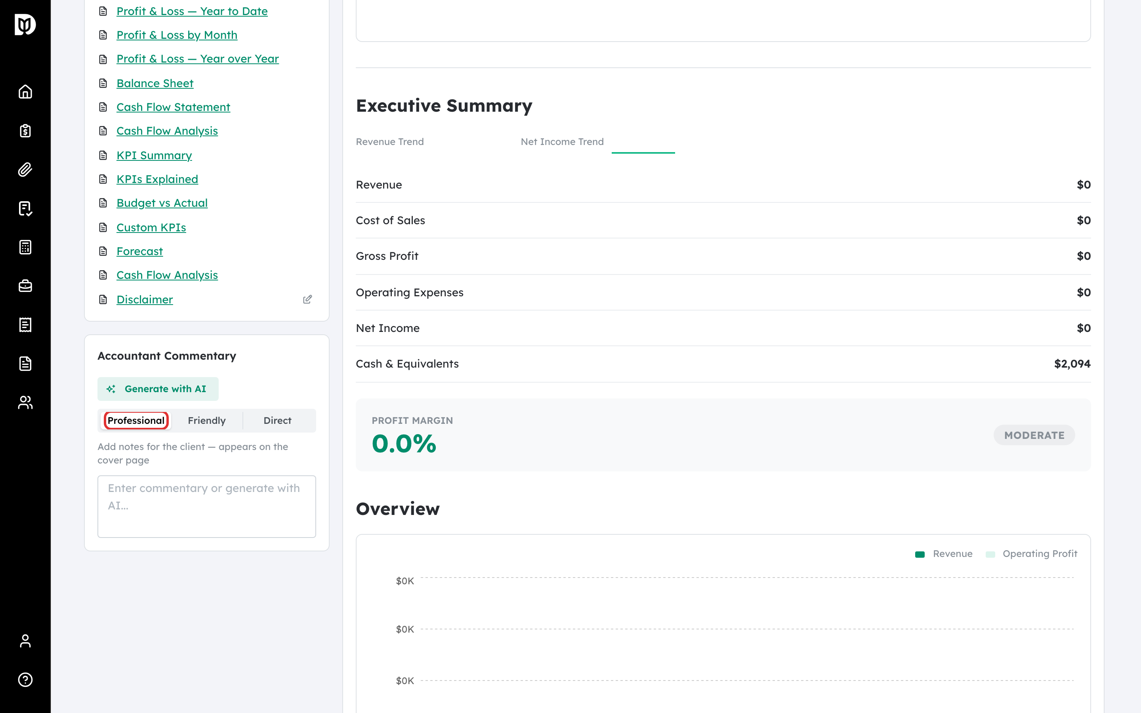
Task: Switch to the Revenue Trend tab
Action: click(x=389, y=141)
